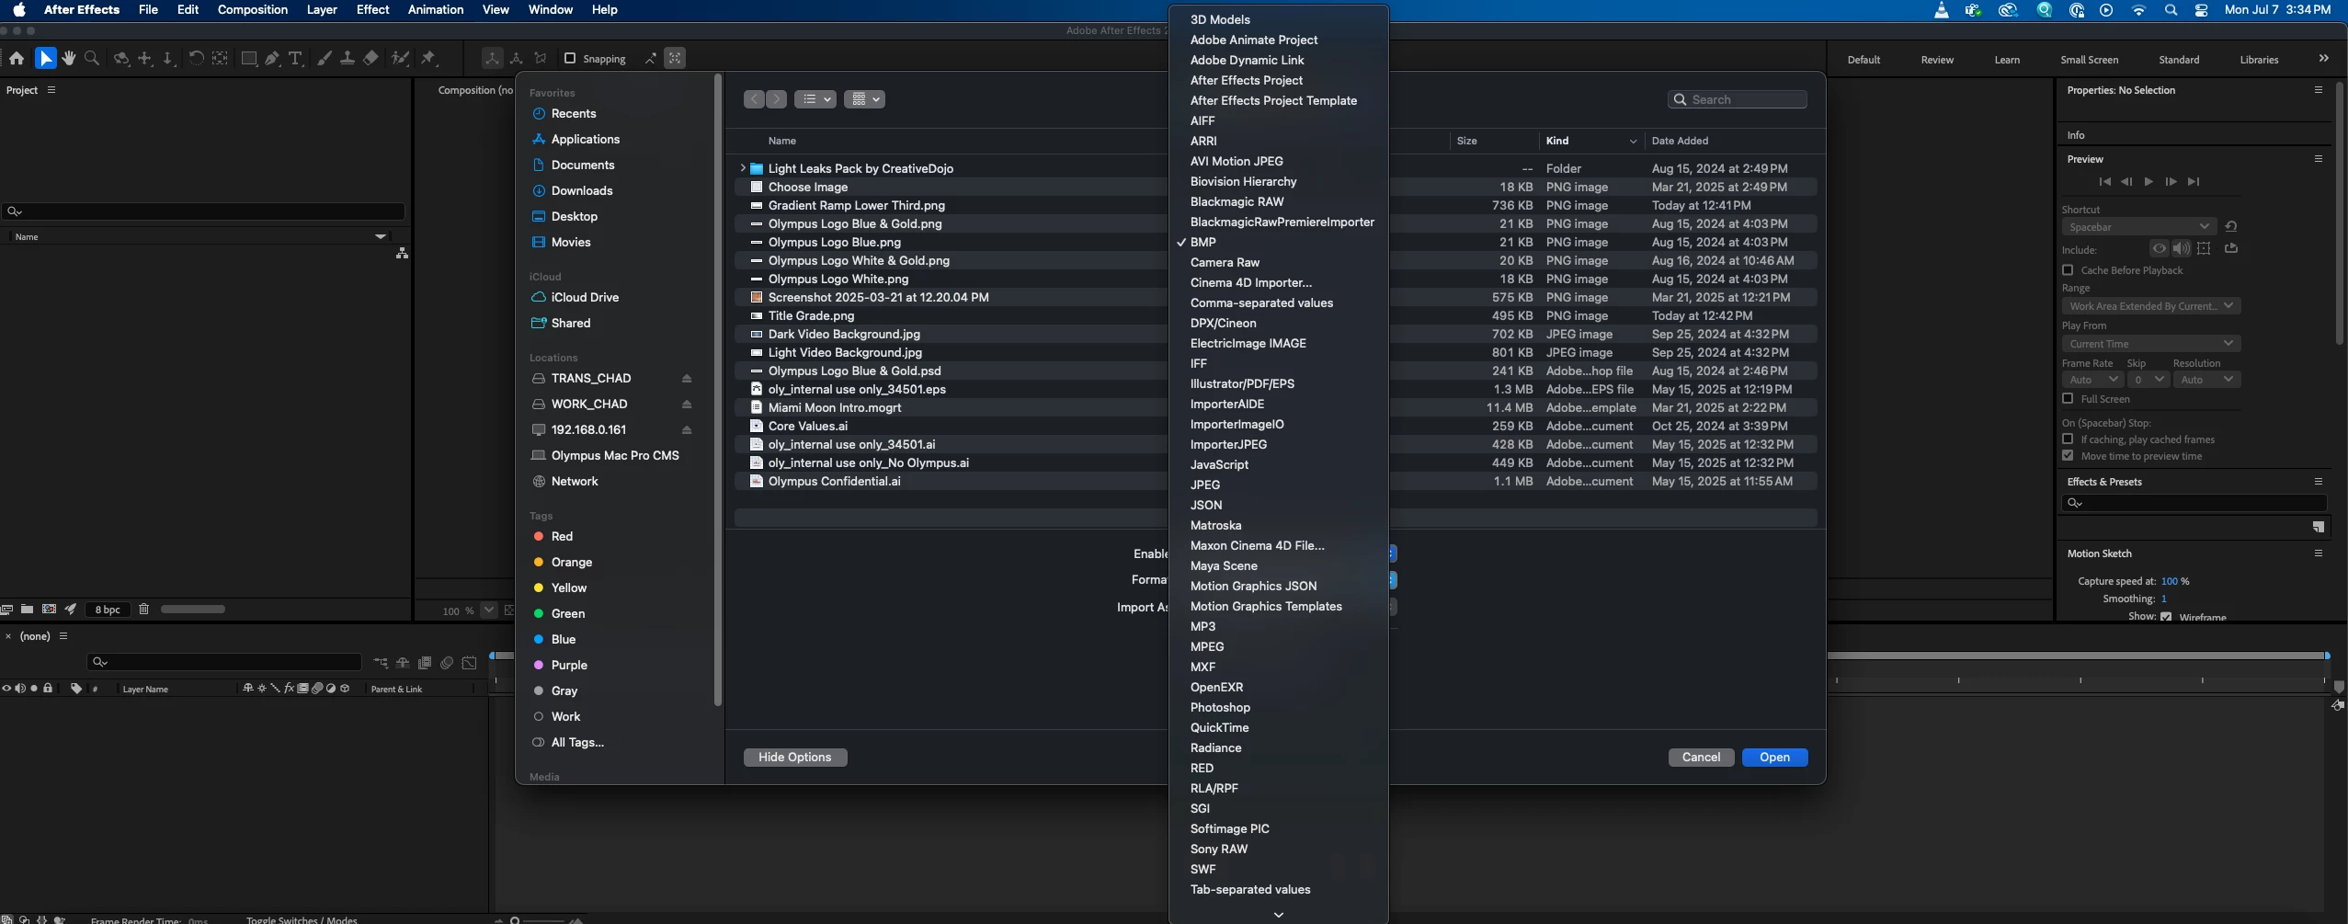Toggle include audio speaker in Preview panel
2348x924 pixels.
pyautogui.click(x=2181, y=248)
